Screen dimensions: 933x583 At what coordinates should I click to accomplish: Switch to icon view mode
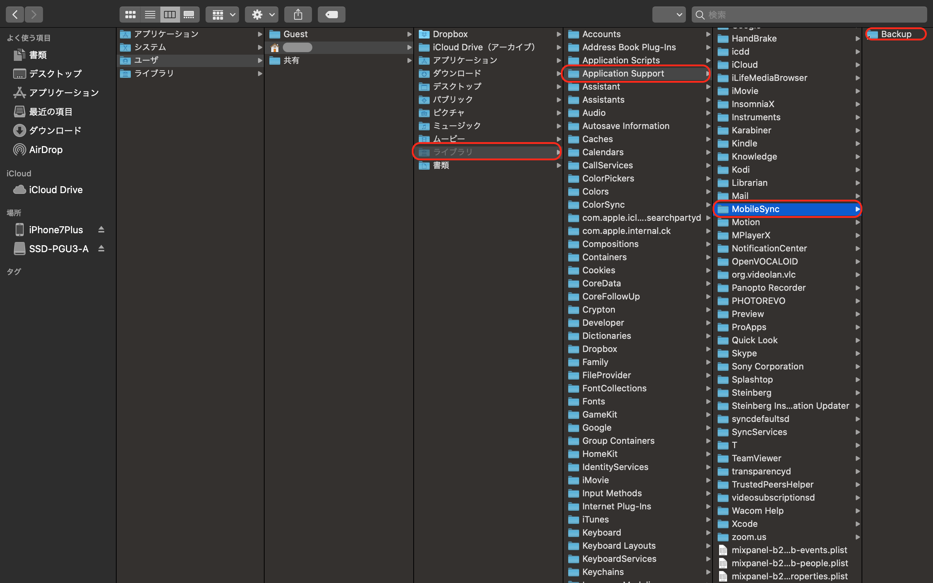pos(130,15)
